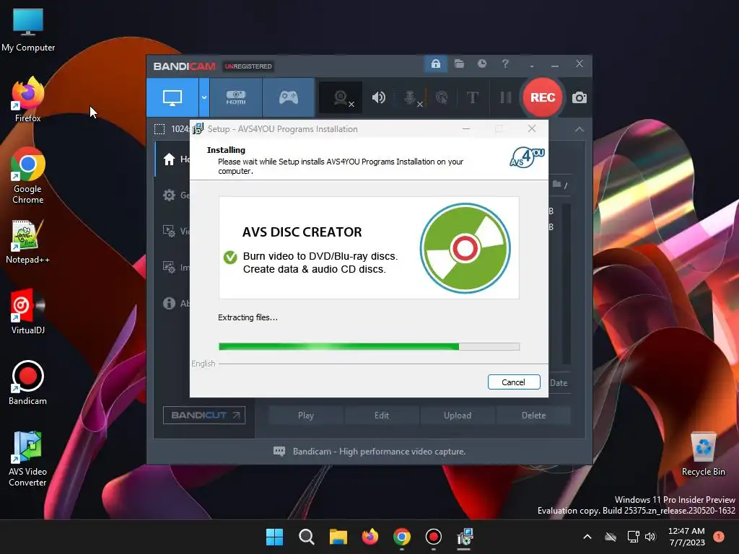Click the Upload button in Bandicam

point(457,415)
